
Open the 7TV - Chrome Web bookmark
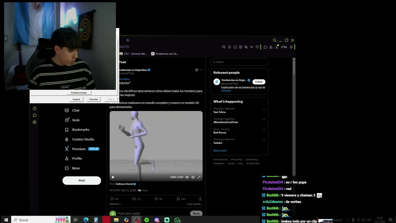point(134,54)
